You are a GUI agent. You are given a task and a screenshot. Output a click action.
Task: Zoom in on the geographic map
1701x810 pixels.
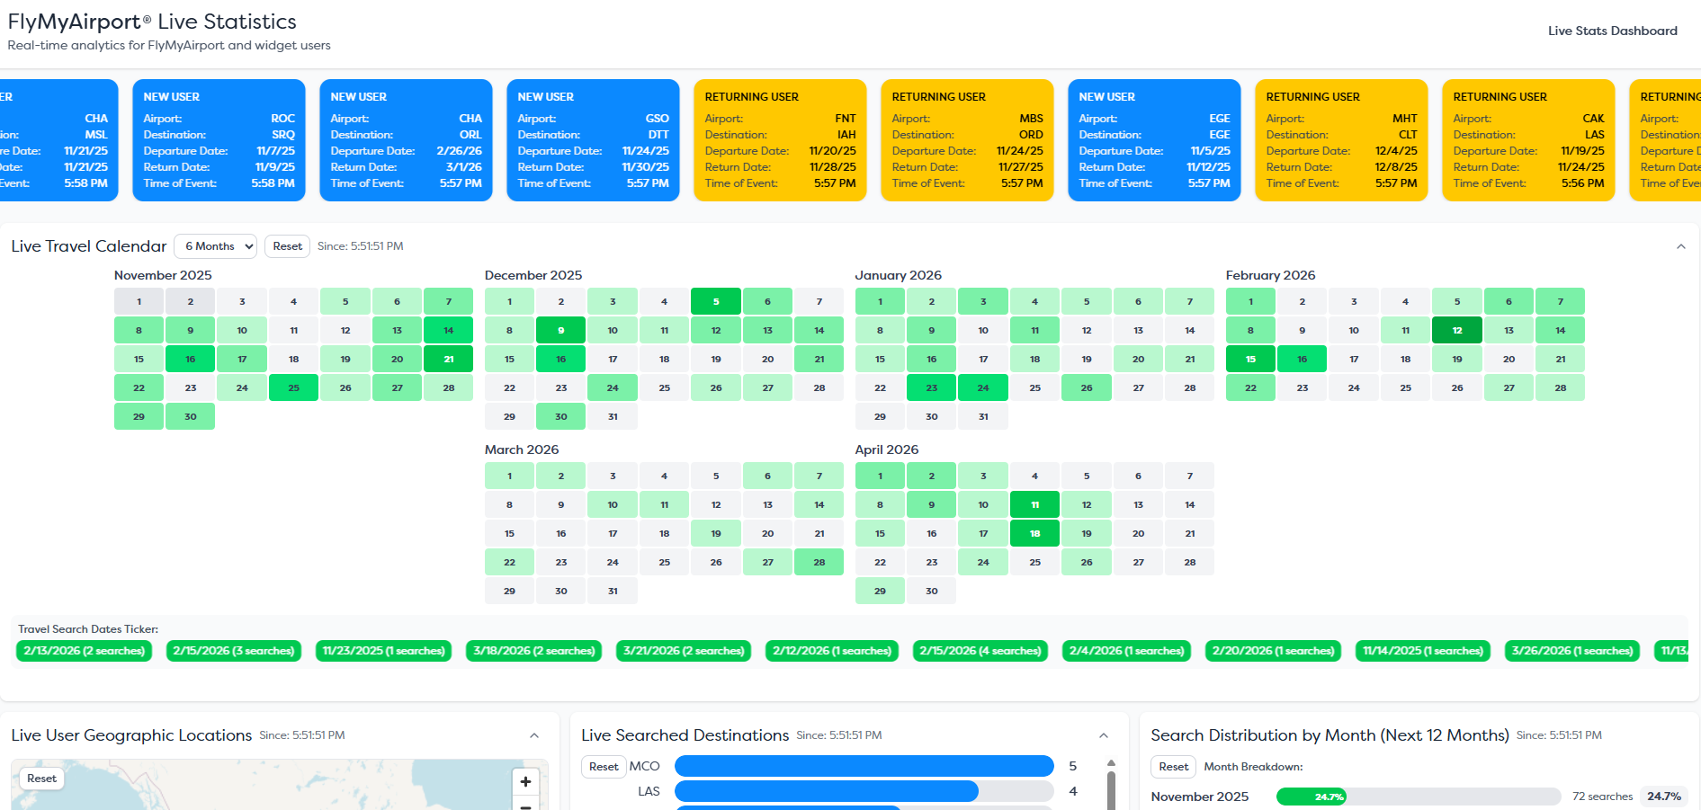point(525,781)
